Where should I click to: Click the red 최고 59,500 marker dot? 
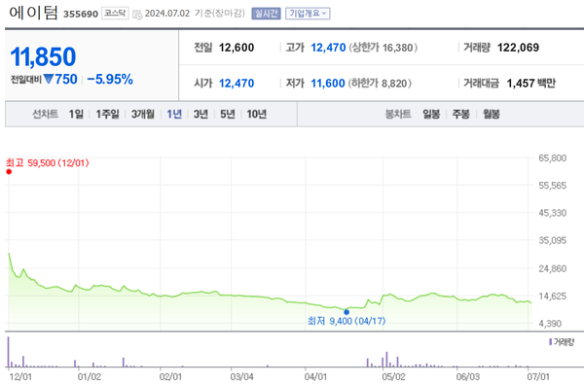click(9, 171)
